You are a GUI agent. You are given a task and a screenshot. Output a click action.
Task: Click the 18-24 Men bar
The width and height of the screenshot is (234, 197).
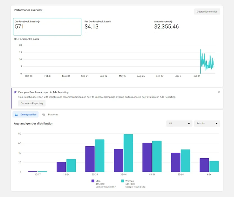[x=61, y=167]
